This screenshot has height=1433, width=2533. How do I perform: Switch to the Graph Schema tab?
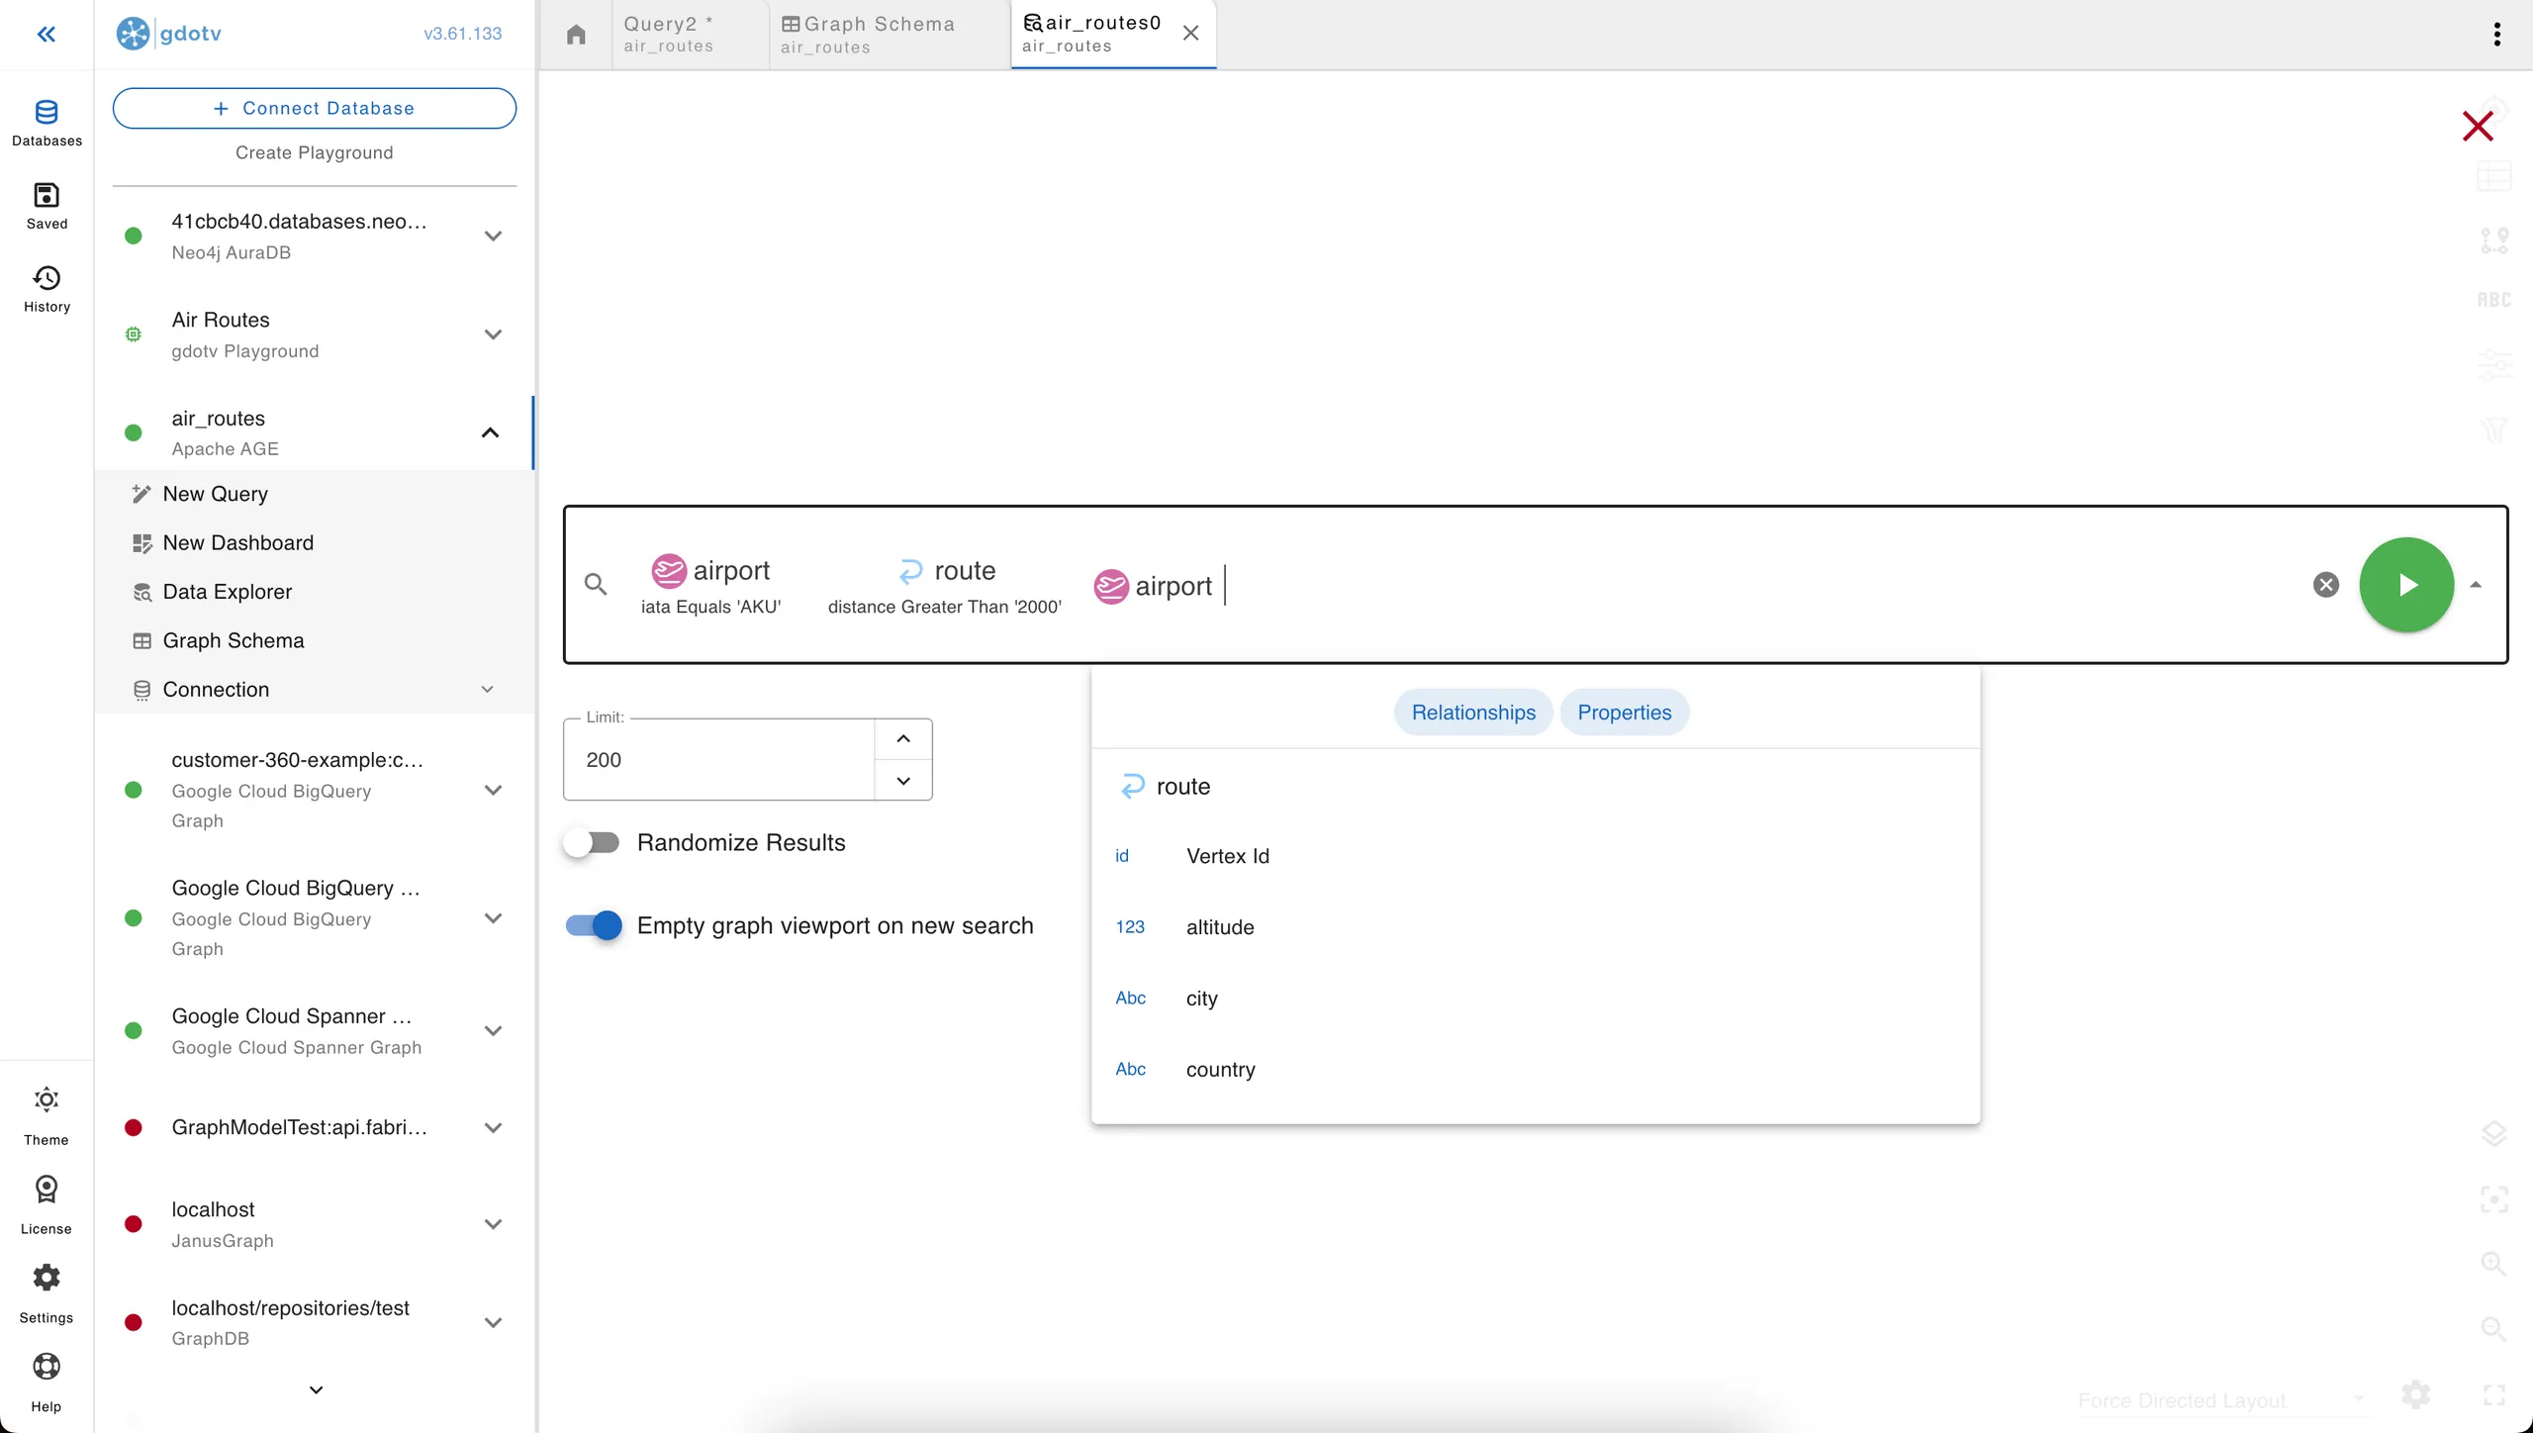click(x=889, y=35)
